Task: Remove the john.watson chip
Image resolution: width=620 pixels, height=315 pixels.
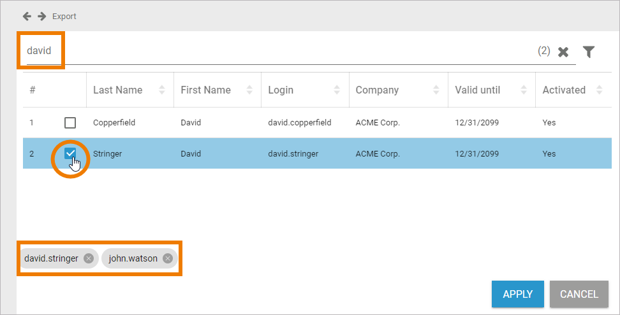Action: pyautogui.click(x=168, y=258)
